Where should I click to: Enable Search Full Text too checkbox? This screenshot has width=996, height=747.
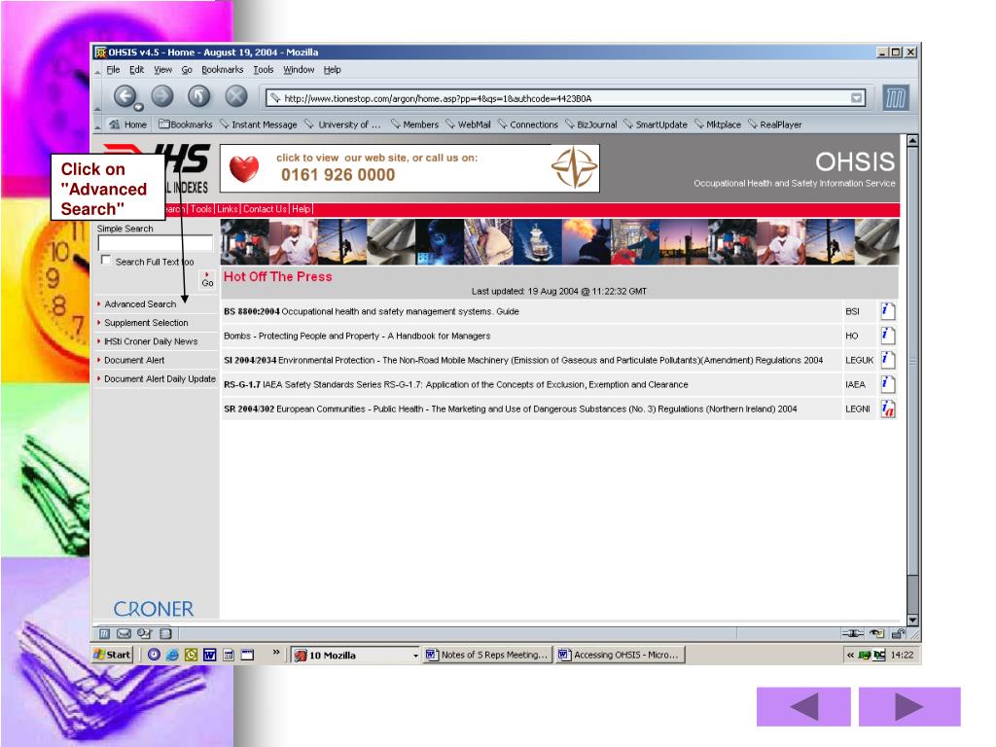106,260
